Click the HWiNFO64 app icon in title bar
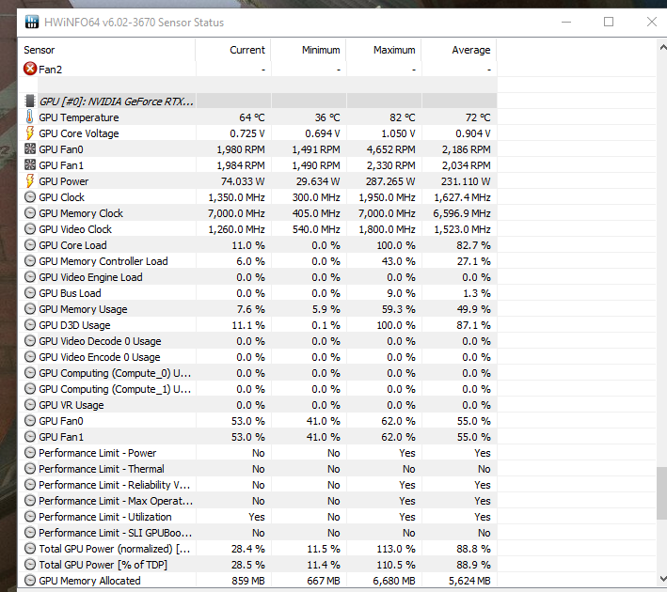This screenshot has height=592, width=667. (31, 22)
